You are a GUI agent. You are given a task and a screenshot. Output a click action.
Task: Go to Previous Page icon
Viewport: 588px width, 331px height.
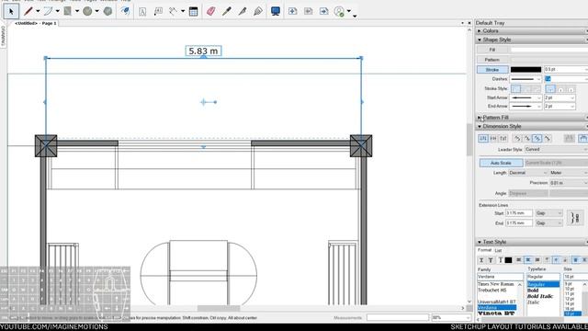(x=309, y=11)
